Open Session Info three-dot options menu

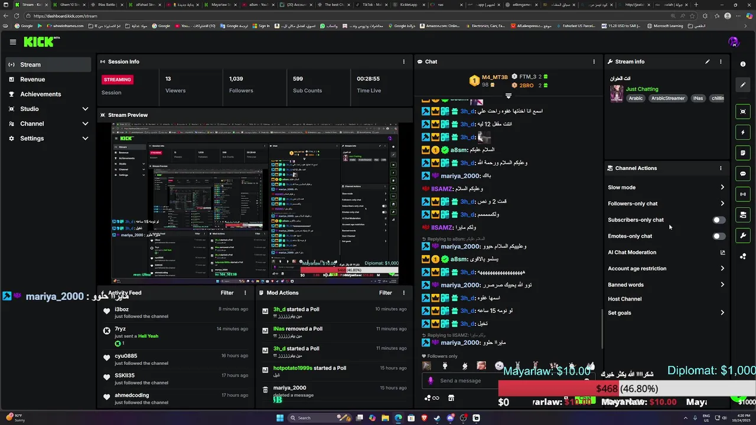point(404,61)
